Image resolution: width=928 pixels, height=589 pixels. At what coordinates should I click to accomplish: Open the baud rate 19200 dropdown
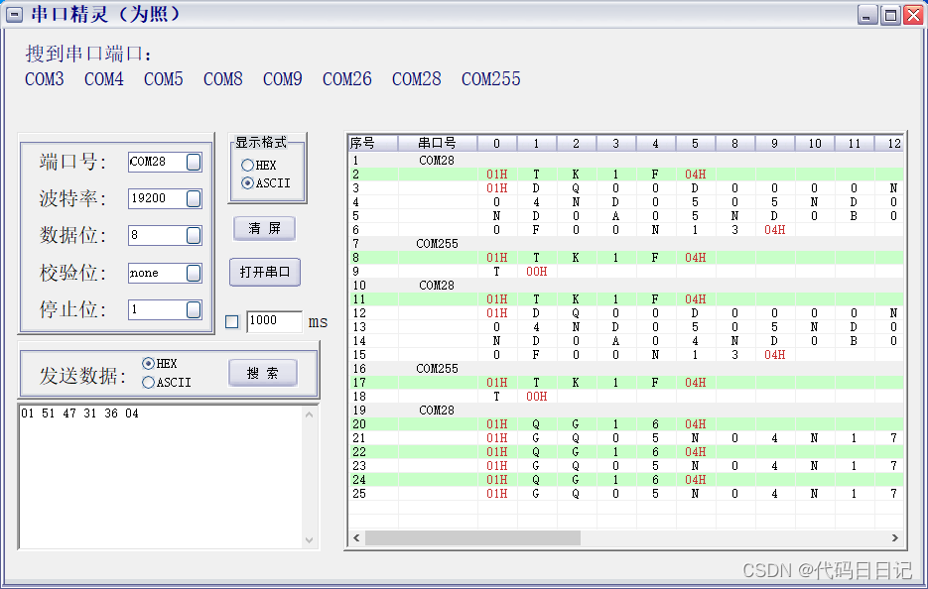point(194,198)
